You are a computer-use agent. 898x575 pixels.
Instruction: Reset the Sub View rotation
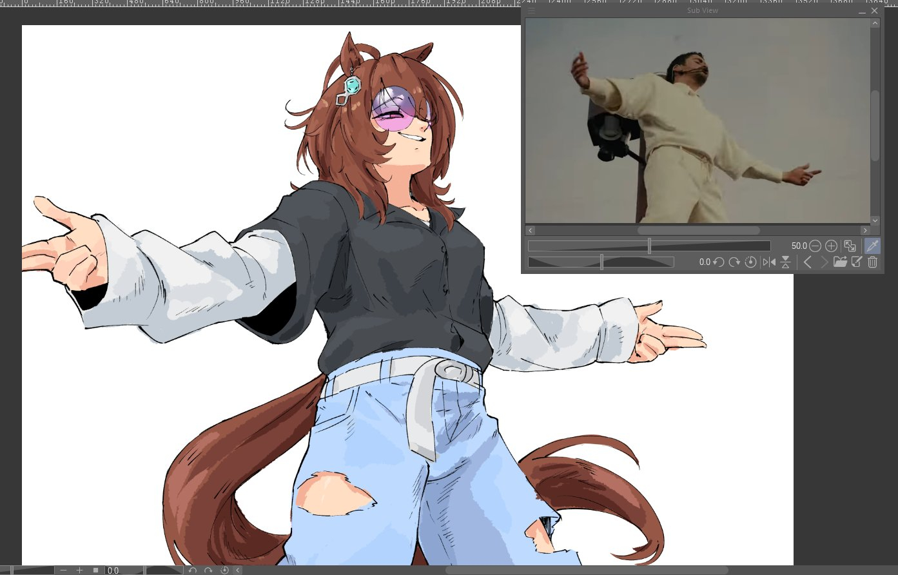pos(750,262)
